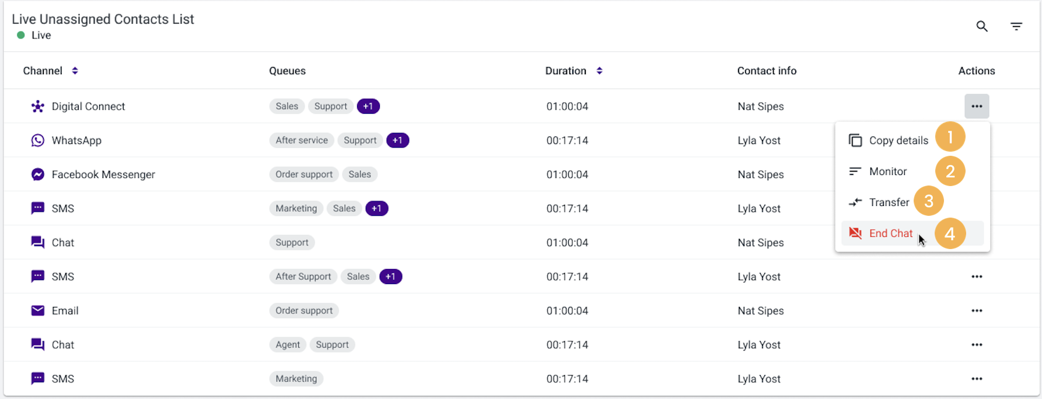Open the actions menu for the Email row

point(977,310)
